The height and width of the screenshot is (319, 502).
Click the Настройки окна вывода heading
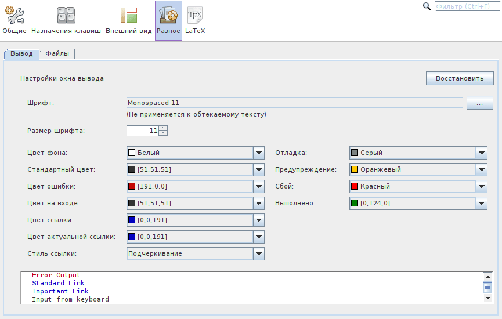62,78
